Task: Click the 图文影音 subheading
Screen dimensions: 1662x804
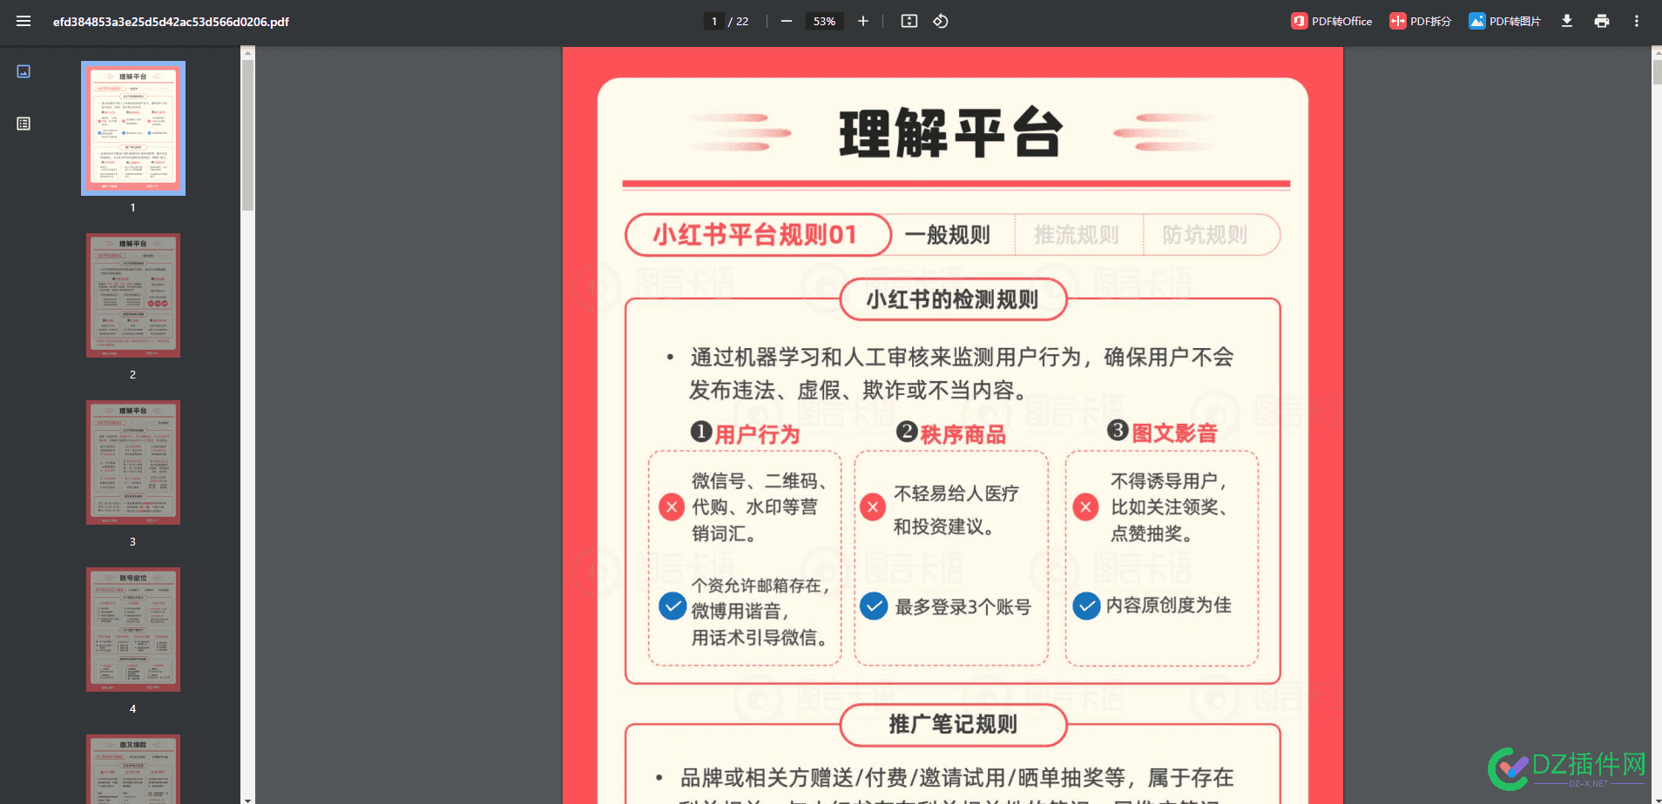Action: coord(1174,432)
